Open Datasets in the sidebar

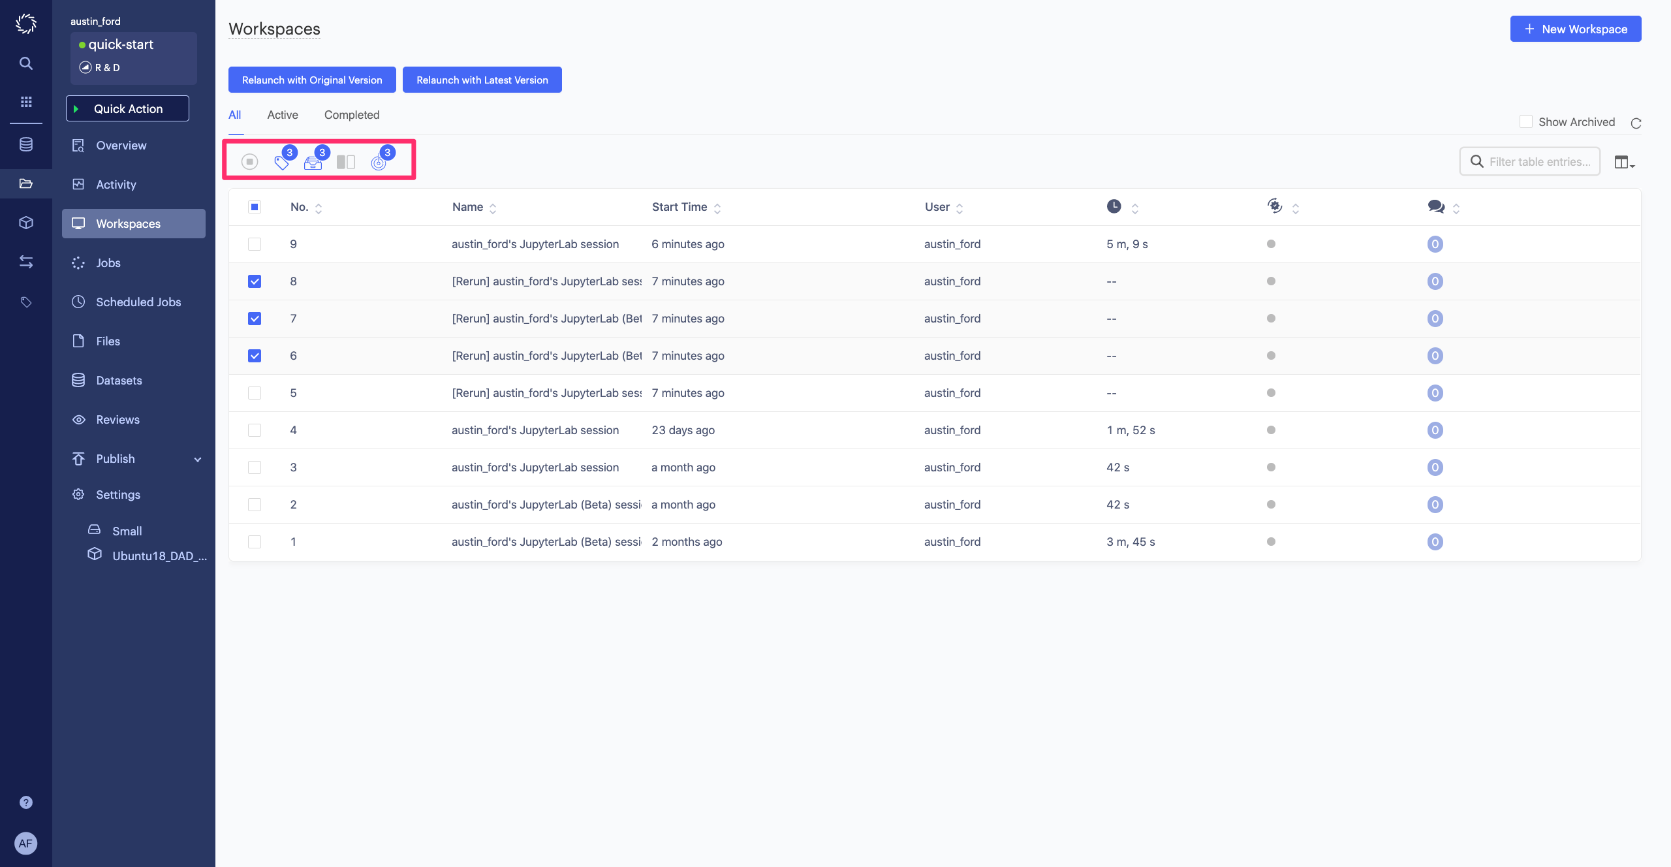[134, 381]
